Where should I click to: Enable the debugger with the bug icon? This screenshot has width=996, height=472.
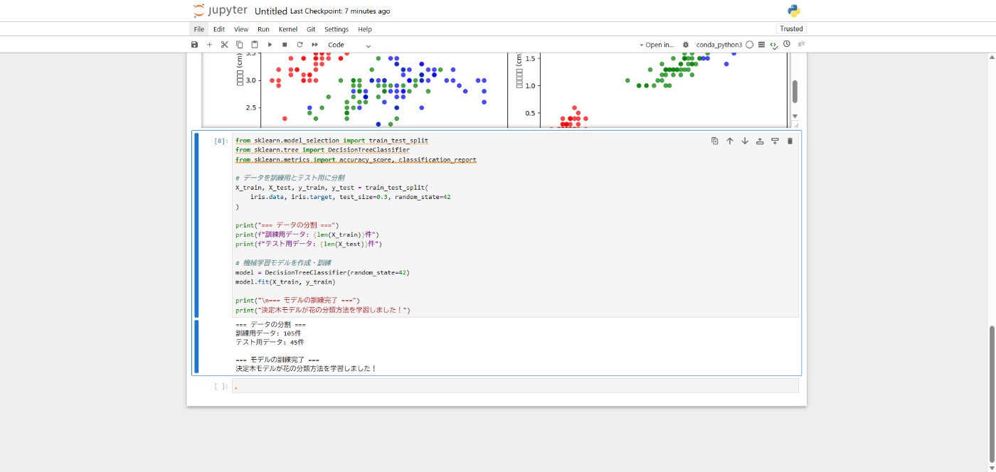click(686, 45)
